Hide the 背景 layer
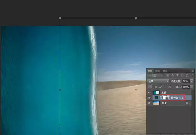This screenshot has width=196, height=135. [149, 103]
